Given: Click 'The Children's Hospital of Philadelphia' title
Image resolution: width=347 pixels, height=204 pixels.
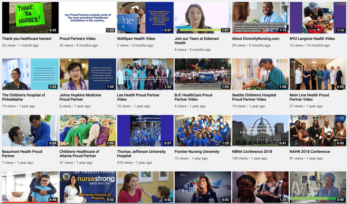Looking at the screenshot, I should 23,97.
